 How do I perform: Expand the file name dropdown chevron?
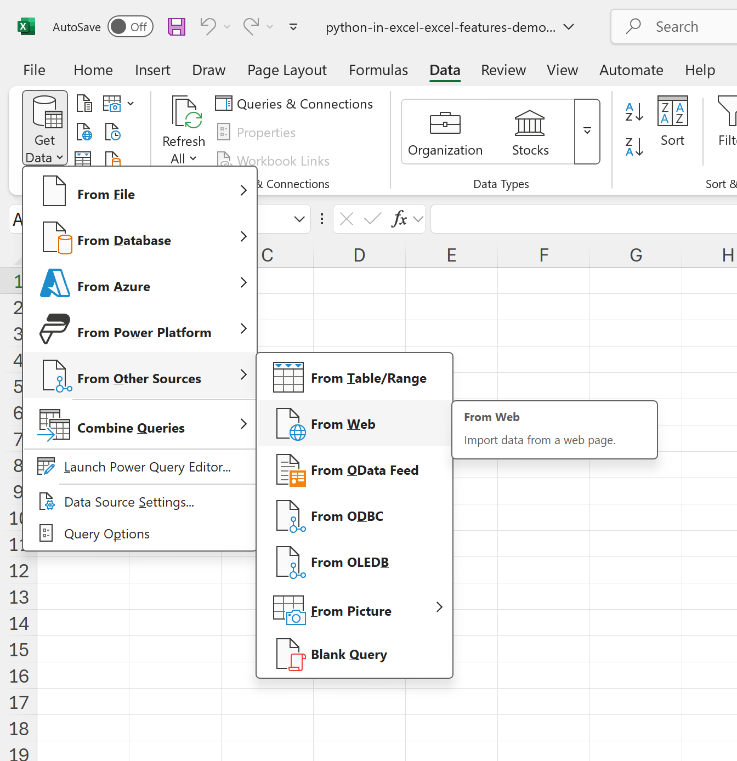click(x=569, y=27)
